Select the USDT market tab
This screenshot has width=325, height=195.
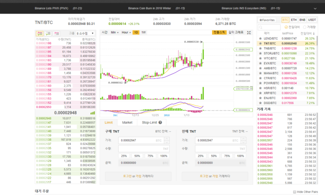(312, 20)
